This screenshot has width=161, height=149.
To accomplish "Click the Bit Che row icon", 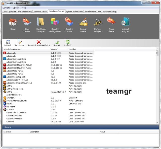I will [x=5, y=104].
